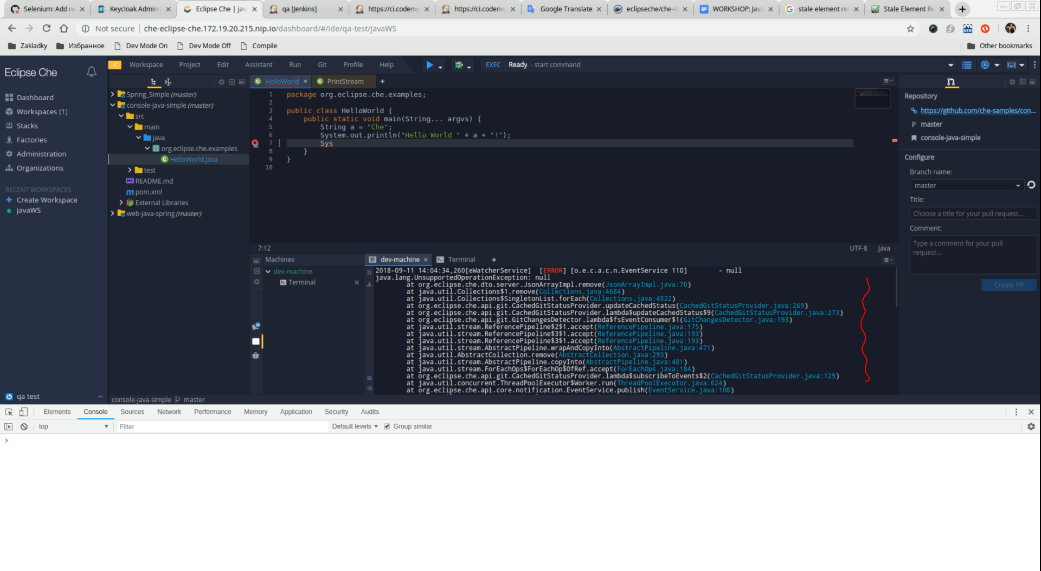Refresh the Branch name with the reload icon
The image size is (1041, 571).
click(x=1031, y=185)
